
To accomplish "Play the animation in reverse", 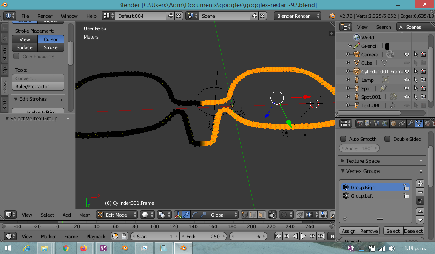I will coord(295,236).
